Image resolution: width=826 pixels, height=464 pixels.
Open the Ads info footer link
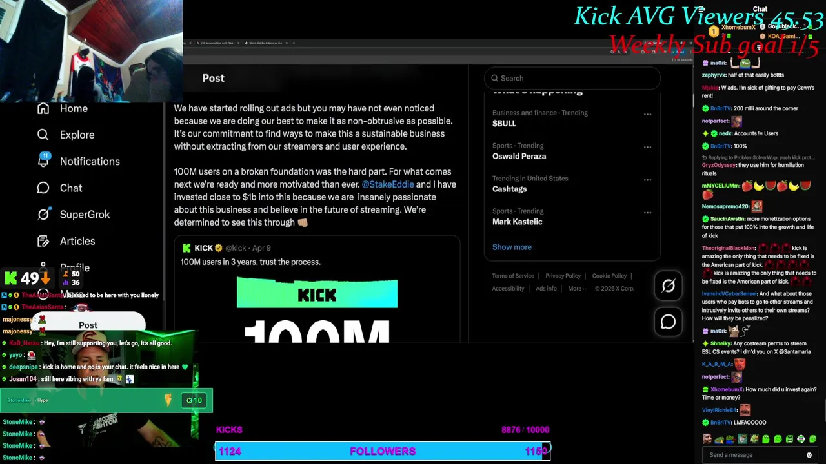[546, 289]
